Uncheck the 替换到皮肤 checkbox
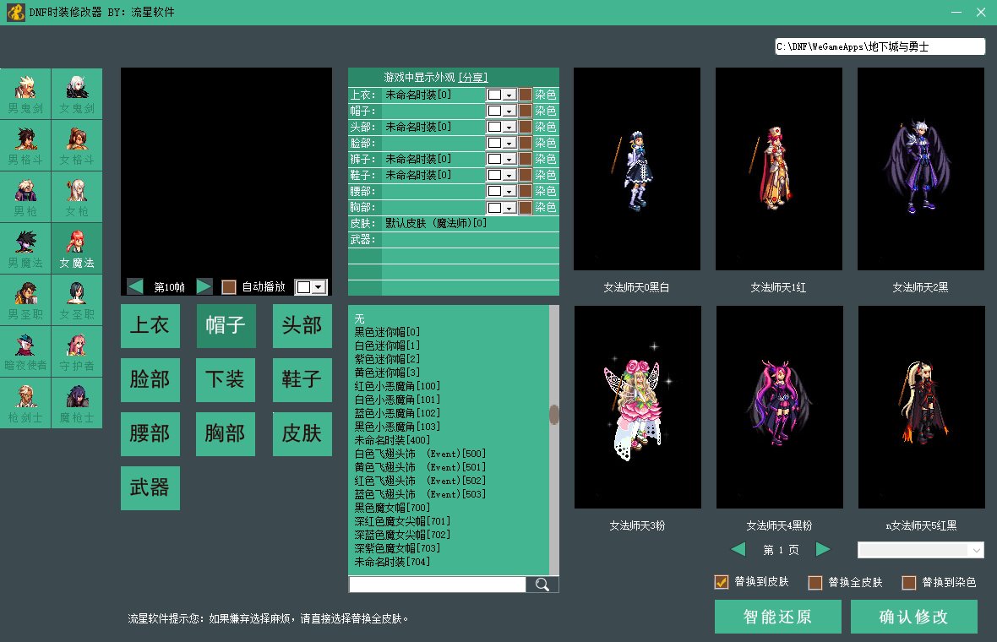 [721, 582]
